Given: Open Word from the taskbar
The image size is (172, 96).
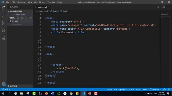Looking at the screenshot, I should [x=53, y=94].
